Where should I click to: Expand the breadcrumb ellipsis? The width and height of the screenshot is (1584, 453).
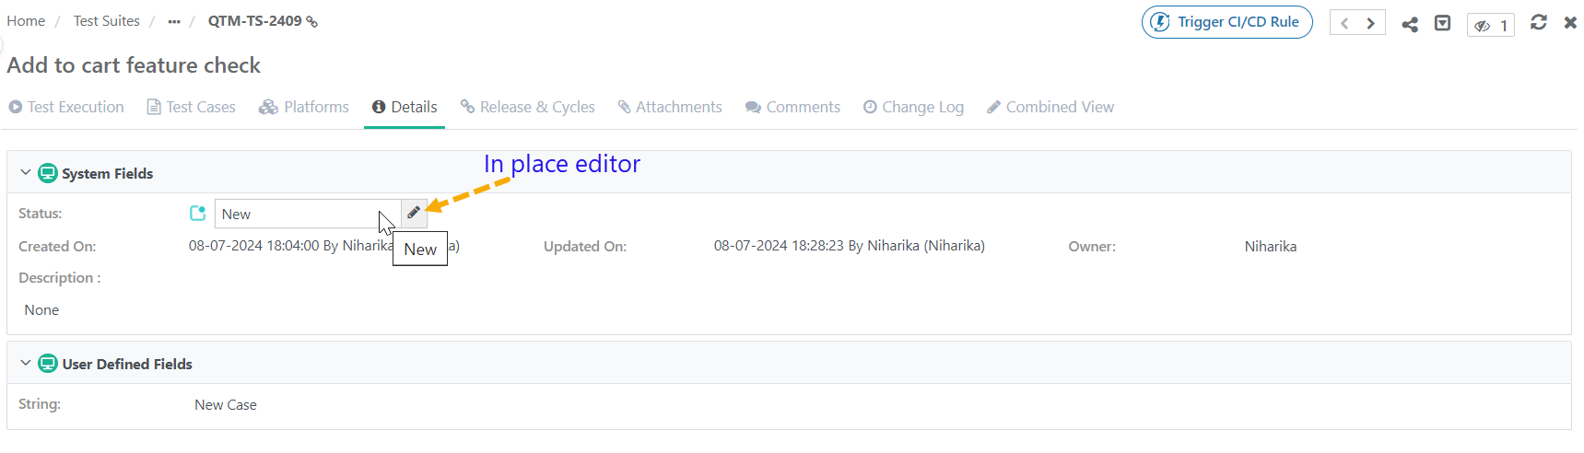pos(174,21)
